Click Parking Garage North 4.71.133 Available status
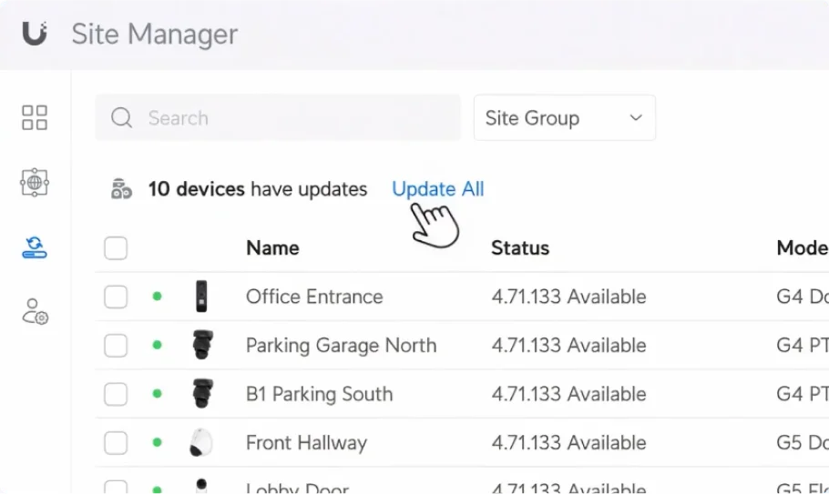The image size is (829, 494). point(568,345)
